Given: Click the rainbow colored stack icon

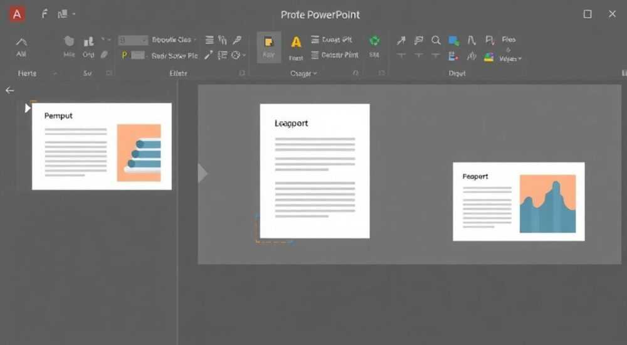Looking at the screenshot, I should coord(488,57).
